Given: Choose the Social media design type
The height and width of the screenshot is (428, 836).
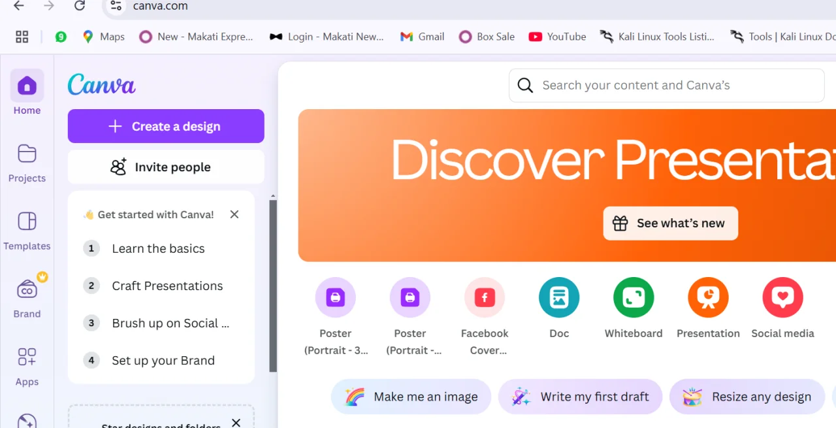Looking at the screenshot, I should coord(782,308).
